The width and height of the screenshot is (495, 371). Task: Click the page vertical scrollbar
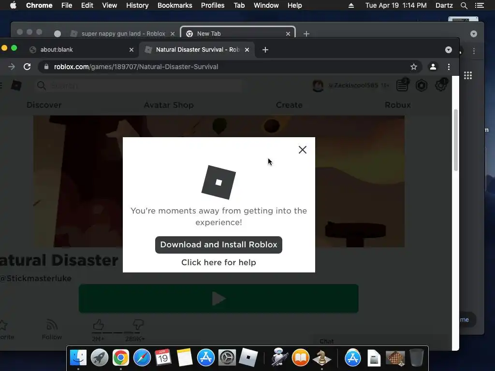(455, 140)
